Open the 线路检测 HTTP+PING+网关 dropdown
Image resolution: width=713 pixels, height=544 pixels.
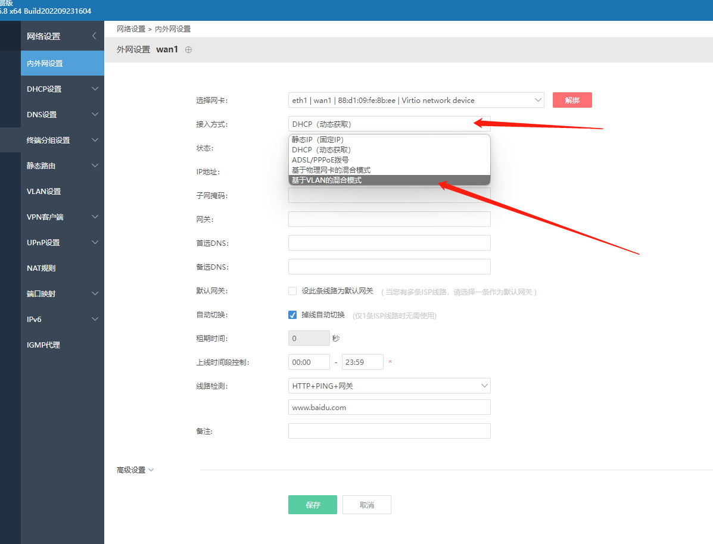(x=389, y=386)
